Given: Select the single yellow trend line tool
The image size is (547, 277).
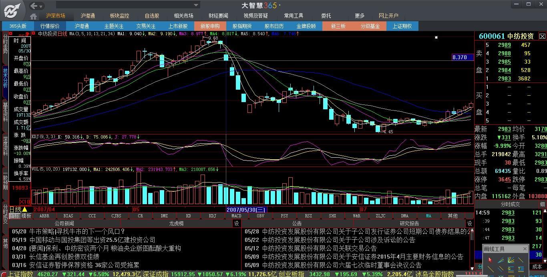Looking at the screenshot, I should coord(491,269).
